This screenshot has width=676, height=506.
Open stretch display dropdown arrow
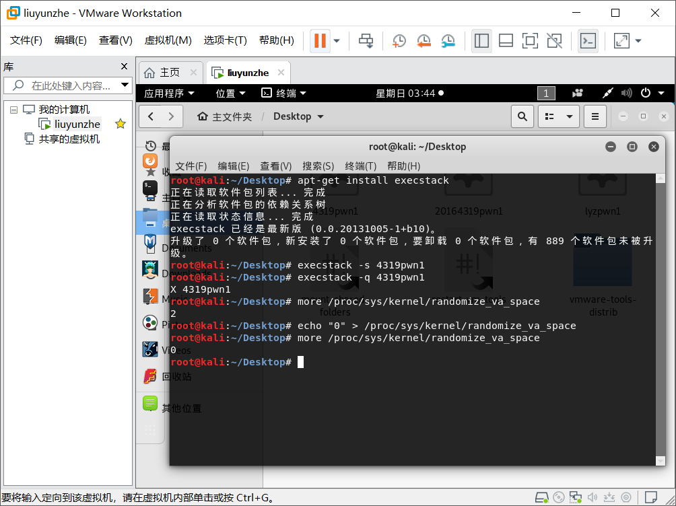click(x=638, y=41)
